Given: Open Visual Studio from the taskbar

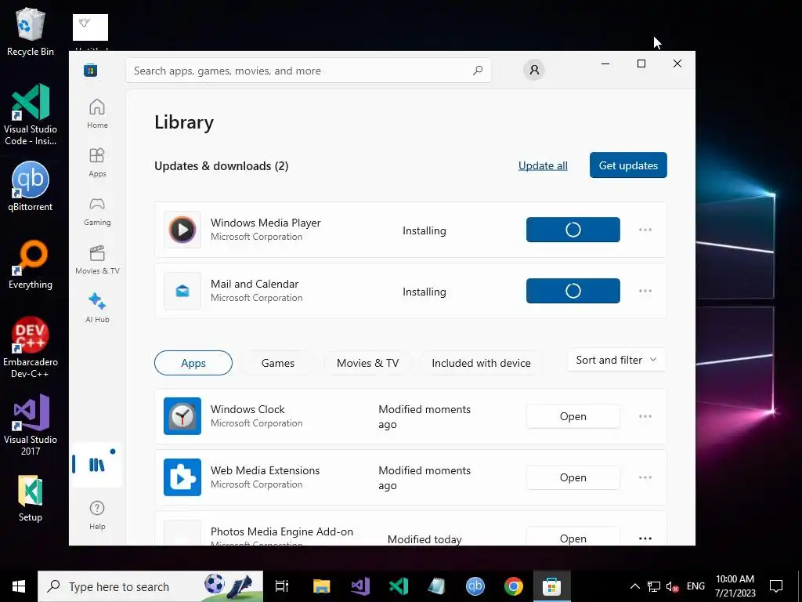Looking at the screenshot, I should point(360,586).
